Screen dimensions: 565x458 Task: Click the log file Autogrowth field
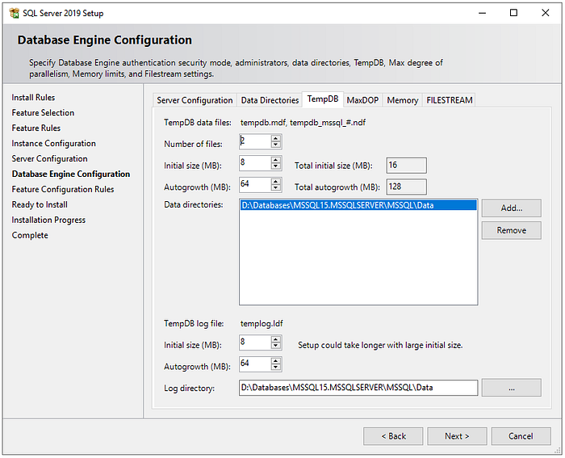point(255,364)
